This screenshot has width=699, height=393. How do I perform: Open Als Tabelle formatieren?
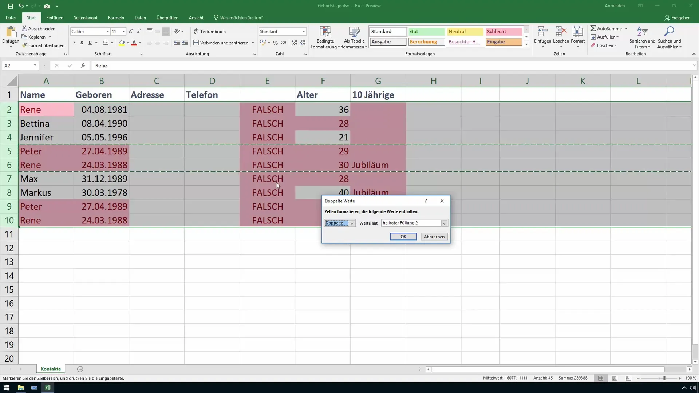[354, 38]
